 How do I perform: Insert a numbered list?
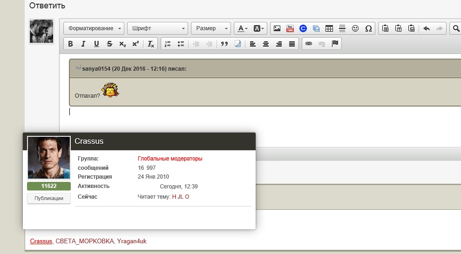coord(168,44)
